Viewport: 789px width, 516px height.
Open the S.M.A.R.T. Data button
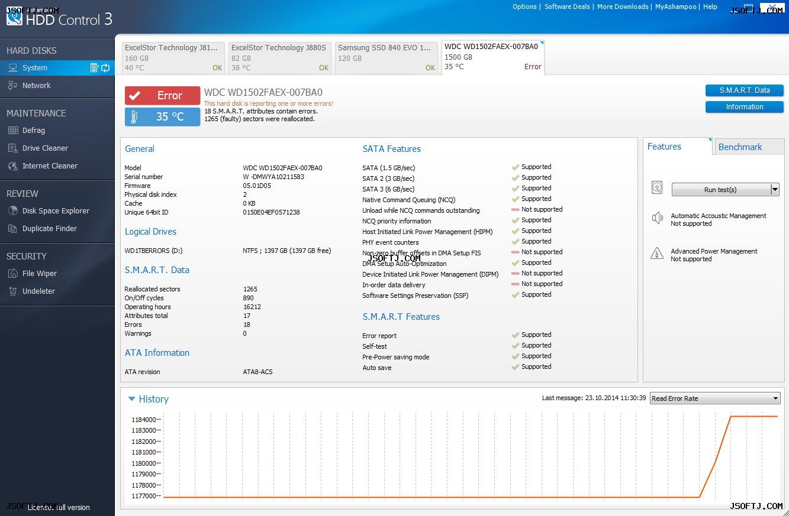coord(745,90)
